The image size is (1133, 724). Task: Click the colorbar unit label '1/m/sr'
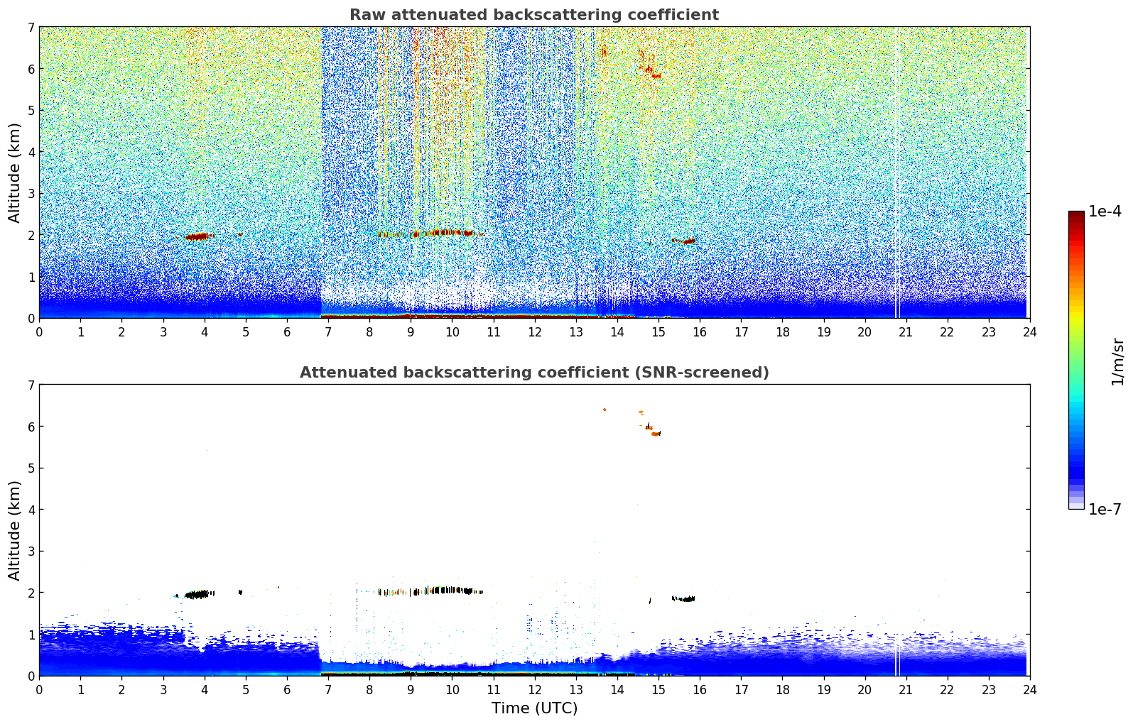tap(1117, 361)
